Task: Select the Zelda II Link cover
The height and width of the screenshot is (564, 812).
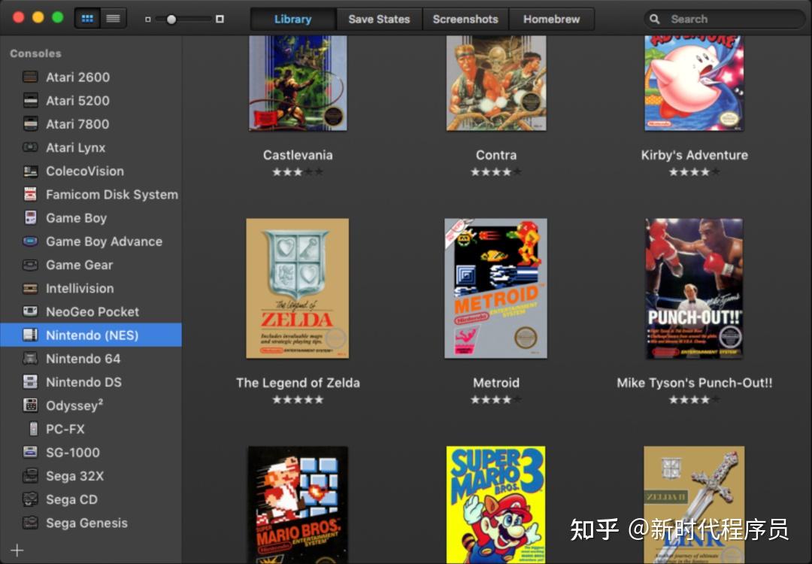Action: (694, 505)
